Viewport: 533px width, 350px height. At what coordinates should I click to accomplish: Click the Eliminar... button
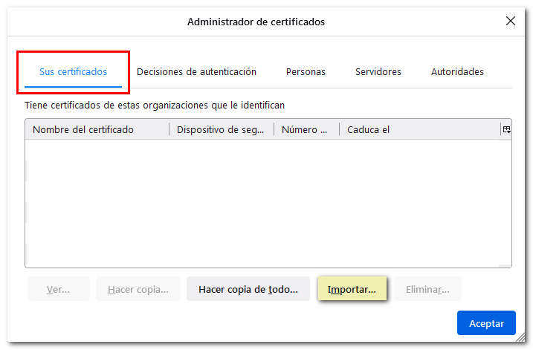point(427,289)
